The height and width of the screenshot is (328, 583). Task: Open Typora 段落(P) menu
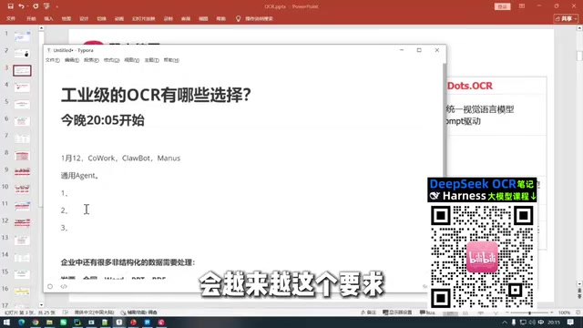point(91,60)
